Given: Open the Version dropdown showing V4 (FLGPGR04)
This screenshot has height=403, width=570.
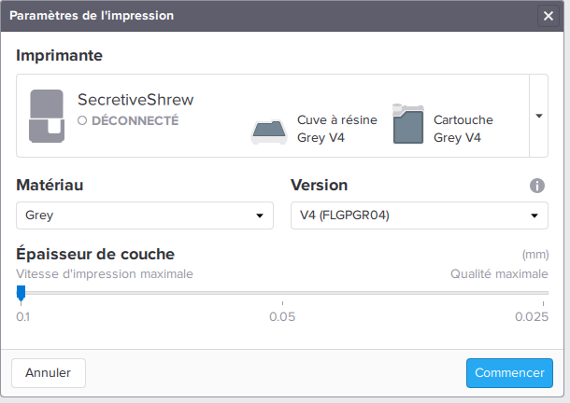Looking at the screenshot, I should pyautogui.click(x=418, y=215).
